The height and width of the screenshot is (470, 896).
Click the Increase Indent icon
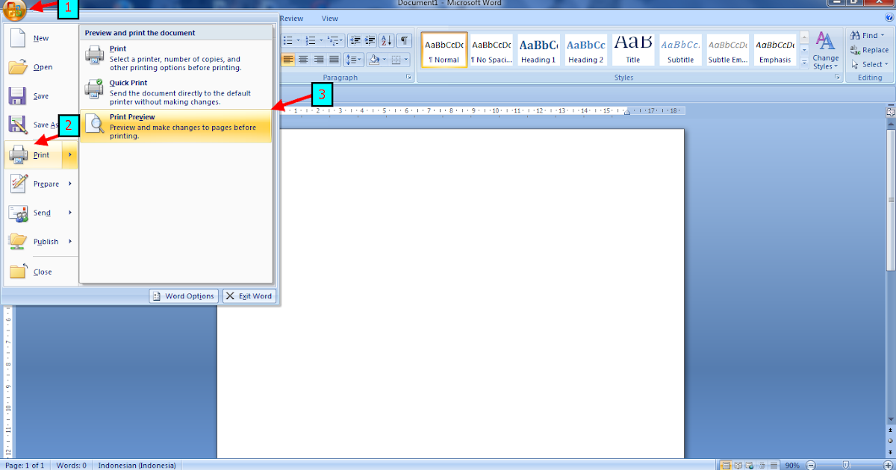pos(370,40)
